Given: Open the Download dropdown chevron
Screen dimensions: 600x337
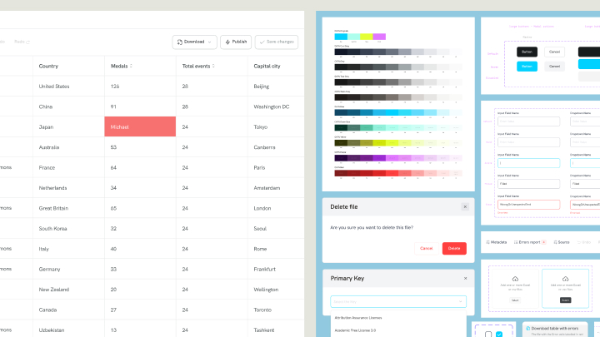Looking at the screenshot, I should coord(210,42).
